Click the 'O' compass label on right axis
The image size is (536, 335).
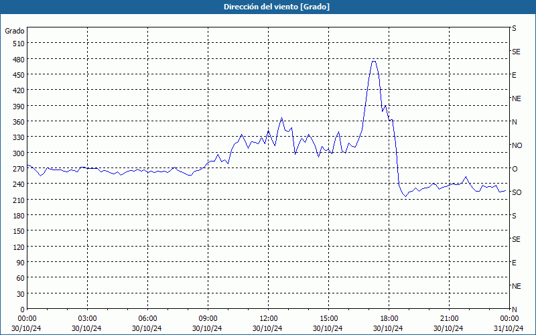(x=515, y=169)
